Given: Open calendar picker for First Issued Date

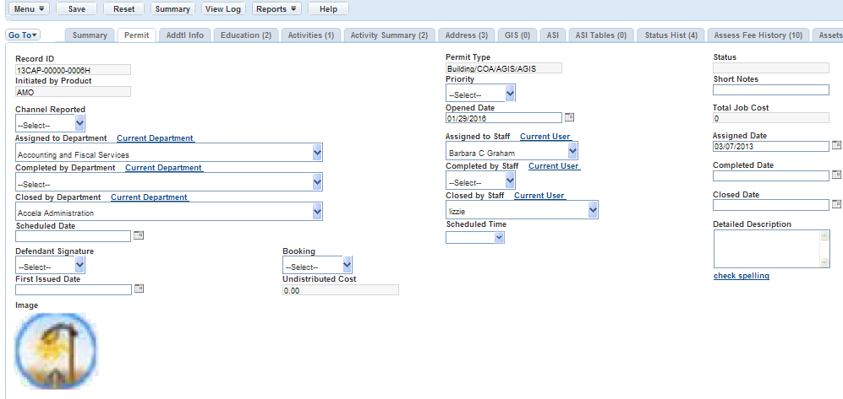Looking at the screenshot, I should click(140, 288).
